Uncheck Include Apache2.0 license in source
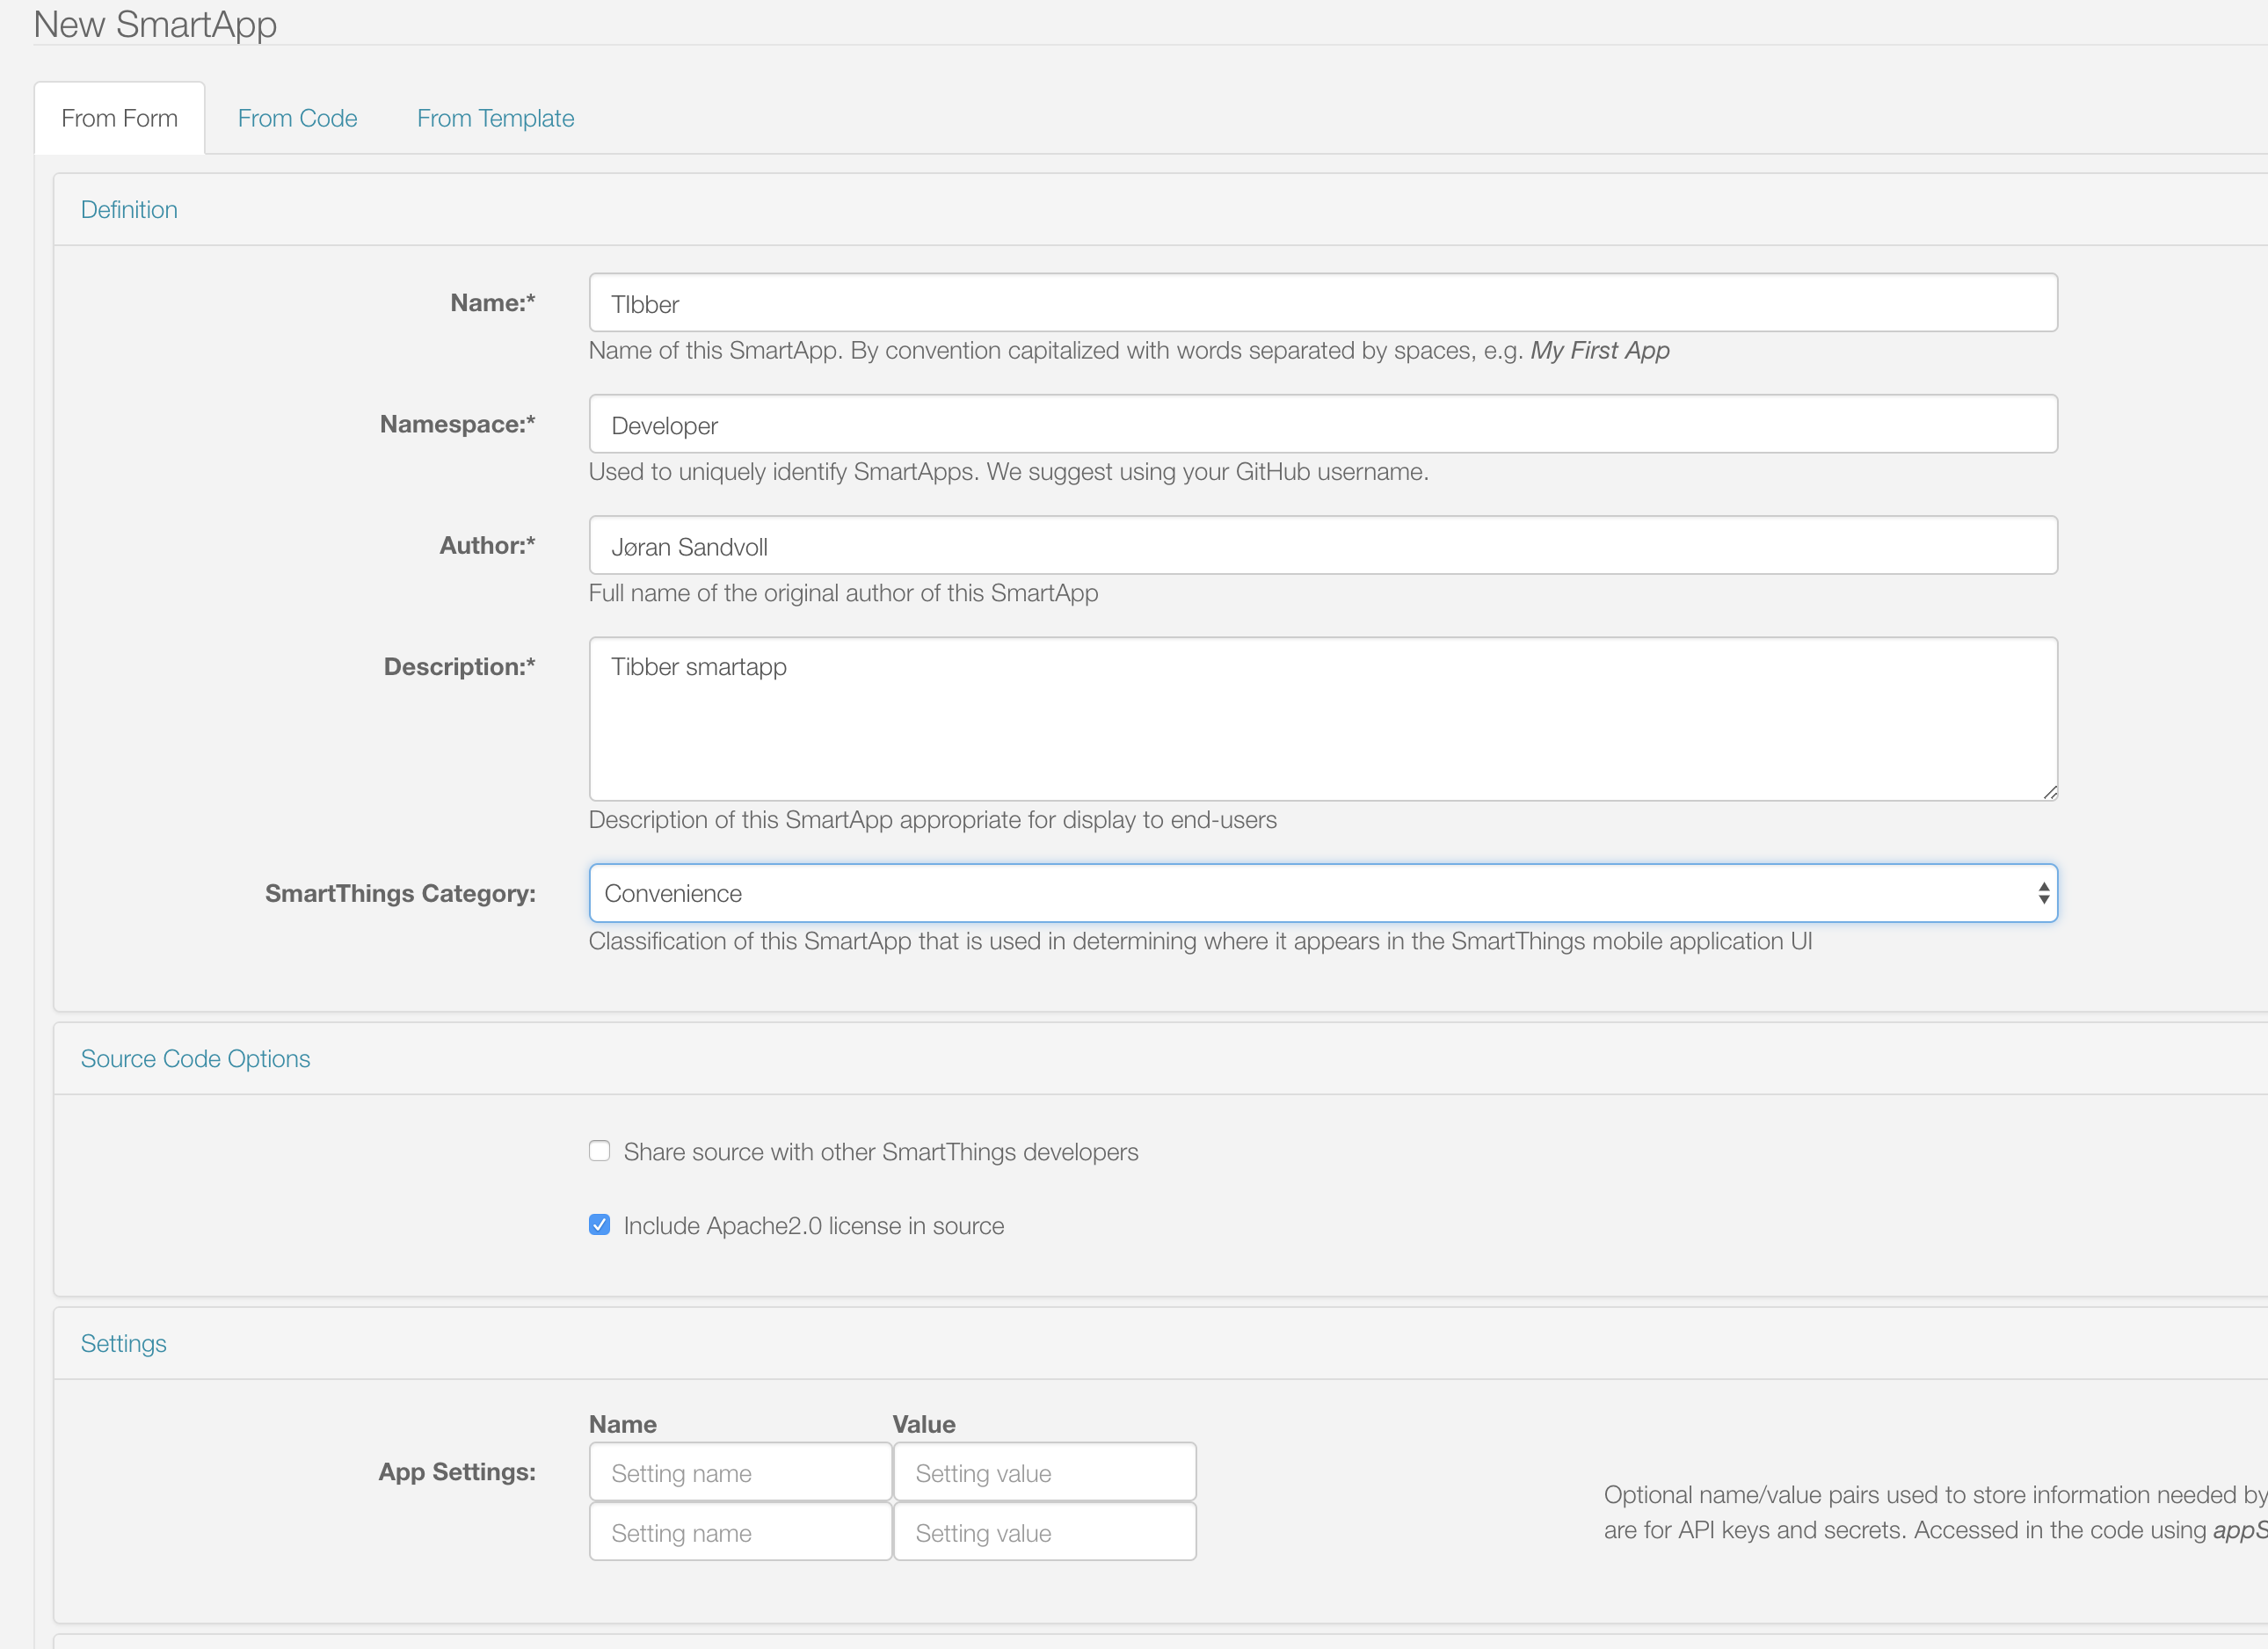This screenshot has width=2268, height=1649. click(x=599, y=1225)
